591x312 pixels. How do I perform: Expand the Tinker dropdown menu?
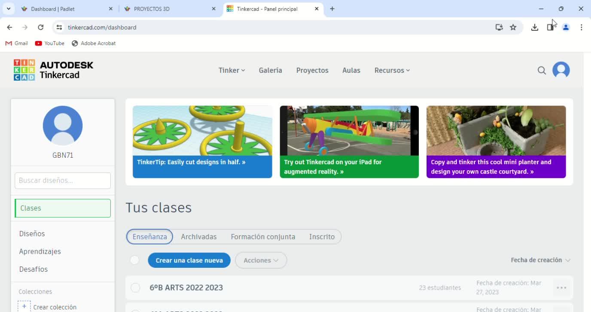(232, 70)
